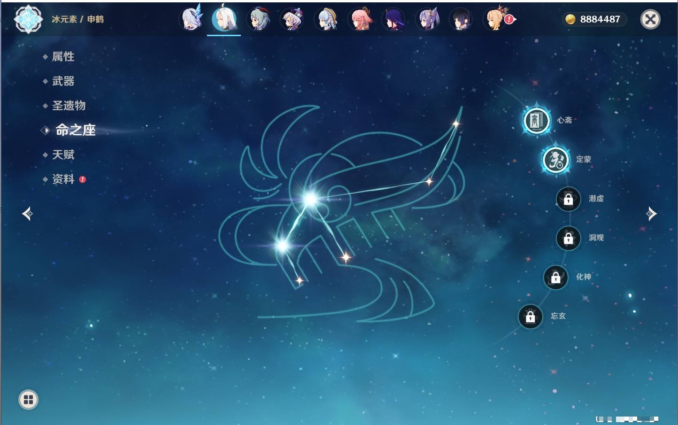Select Keqing's avatar in the top bar
Image resolution: width=678 pixels, height=425 pixels.
click(428, 20)
